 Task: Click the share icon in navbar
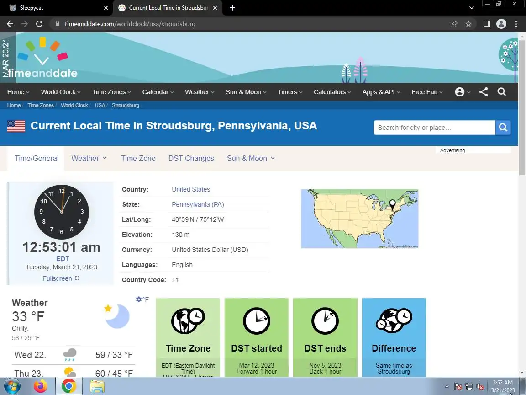(484, 92)
